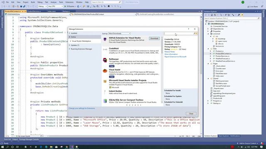Click the Manage Extensions search field
Image resolution: width=266 pixels, height=149 pixels.
point(178,34)
